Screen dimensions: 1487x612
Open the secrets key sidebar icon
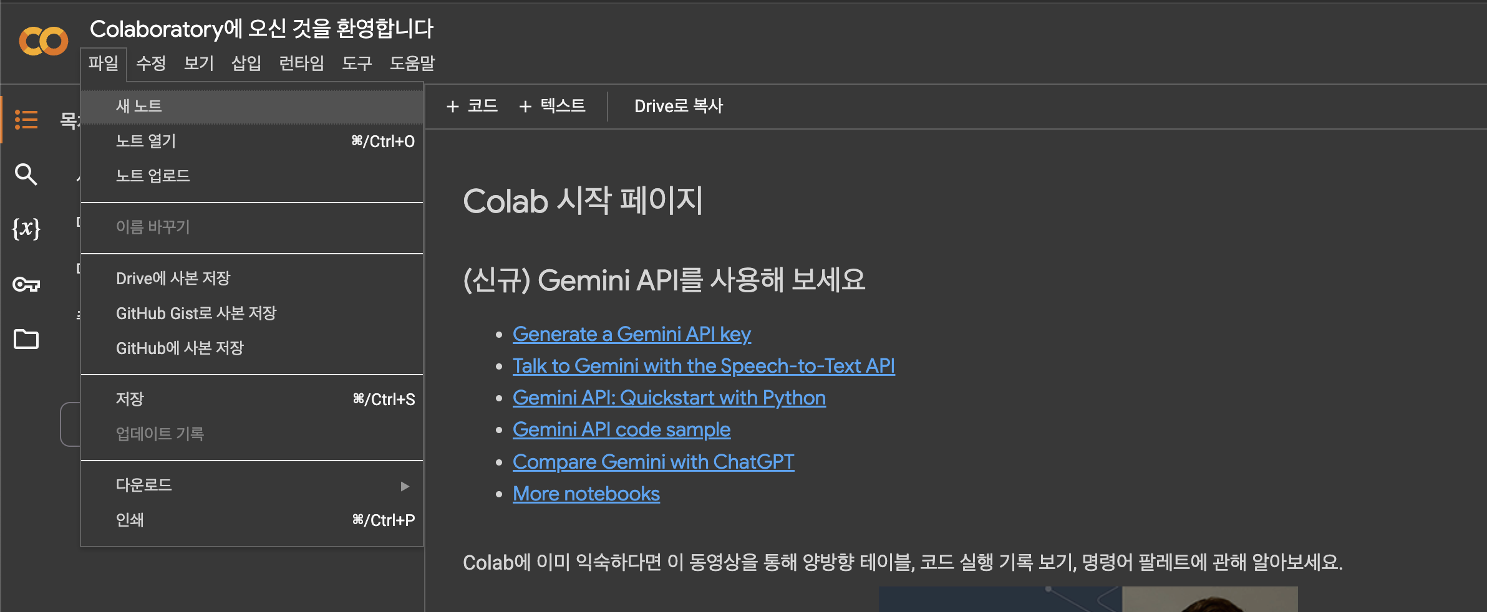click(26, 285)
